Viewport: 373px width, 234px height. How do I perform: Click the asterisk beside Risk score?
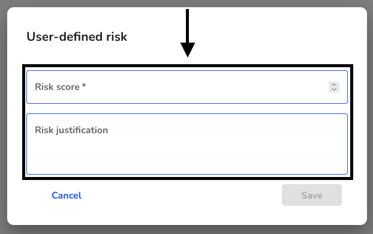(x=84, y=85)
